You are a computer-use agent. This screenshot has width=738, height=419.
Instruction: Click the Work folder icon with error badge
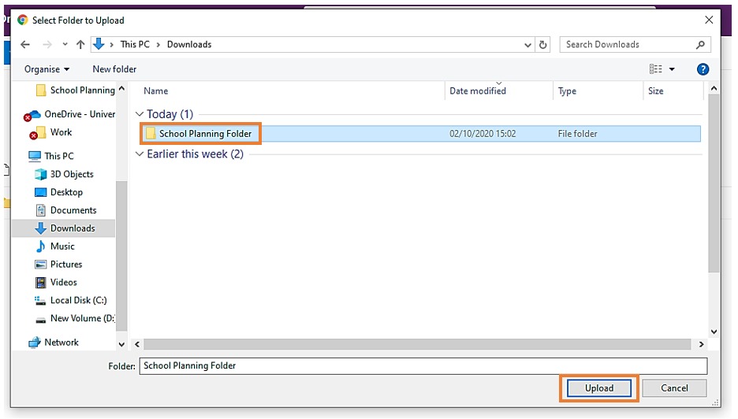38,133
